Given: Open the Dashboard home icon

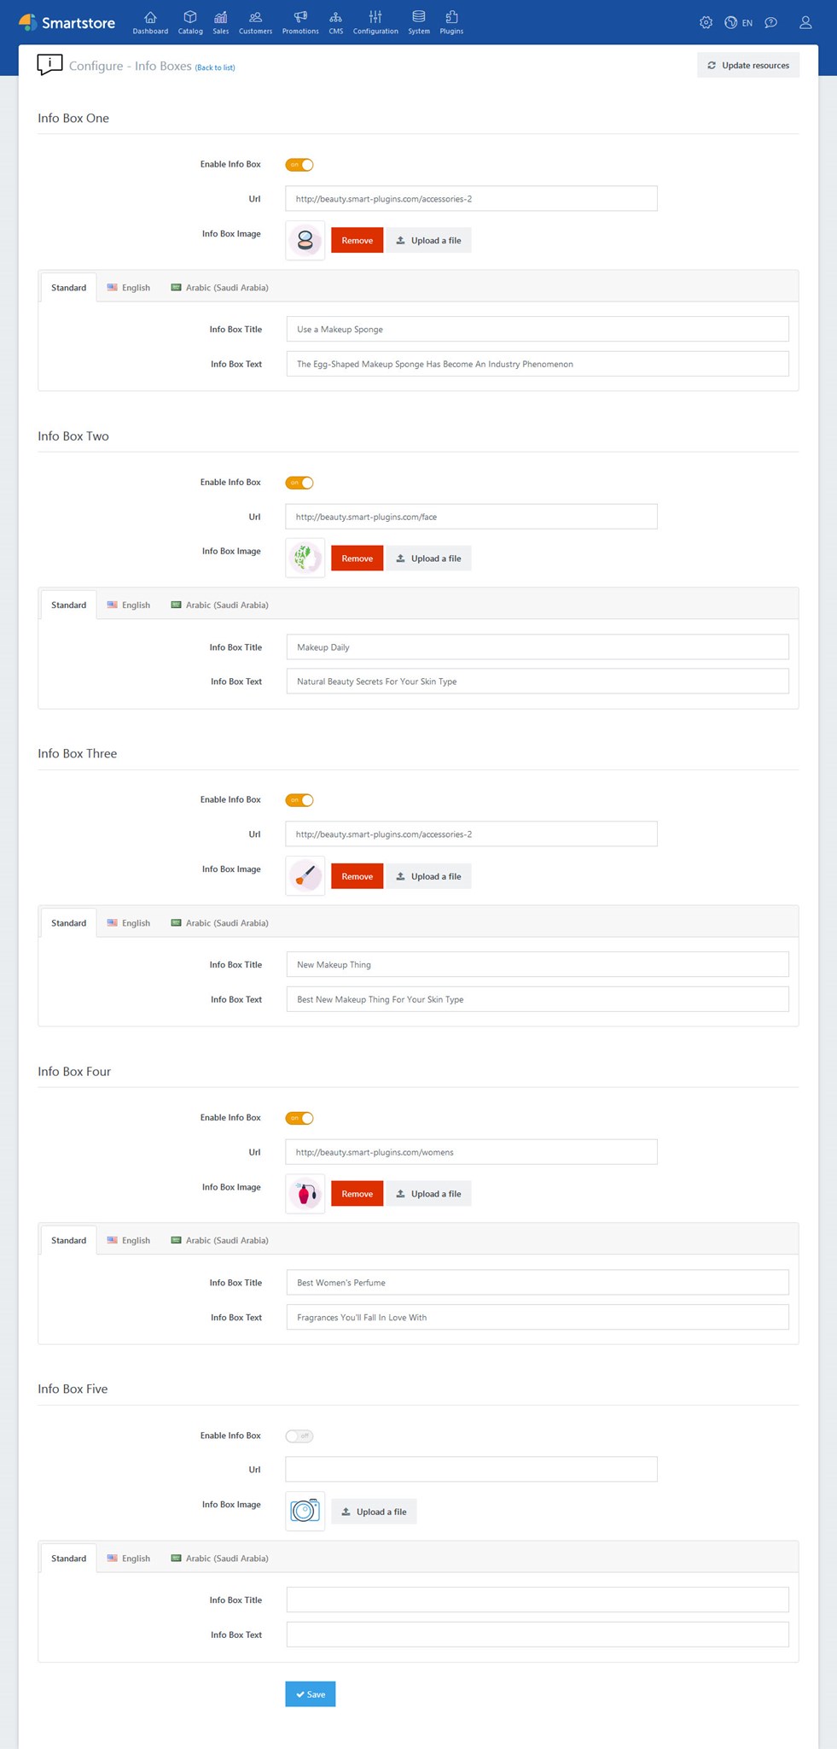Looking at the screenshot, I should coord(150,18).
